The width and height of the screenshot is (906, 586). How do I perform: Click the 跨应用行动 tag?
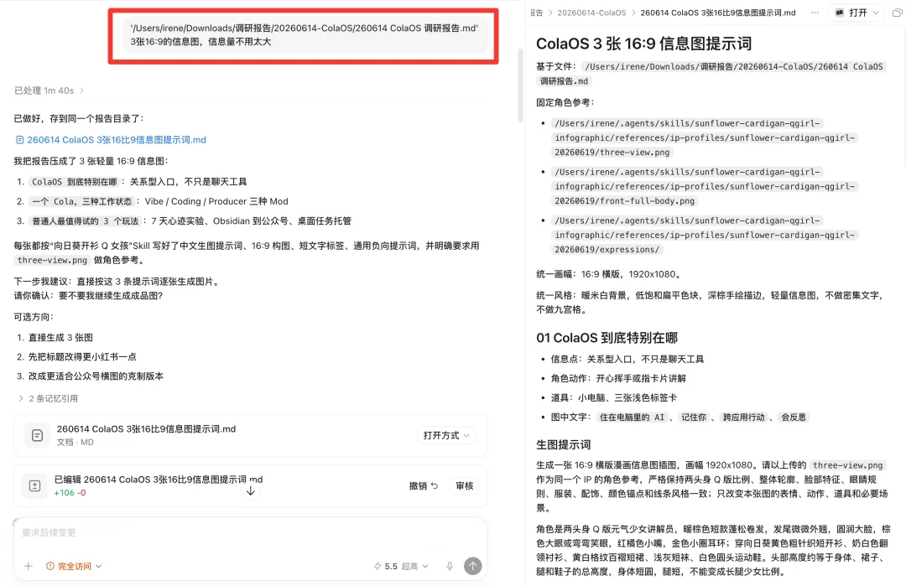(x=743, y=417)
